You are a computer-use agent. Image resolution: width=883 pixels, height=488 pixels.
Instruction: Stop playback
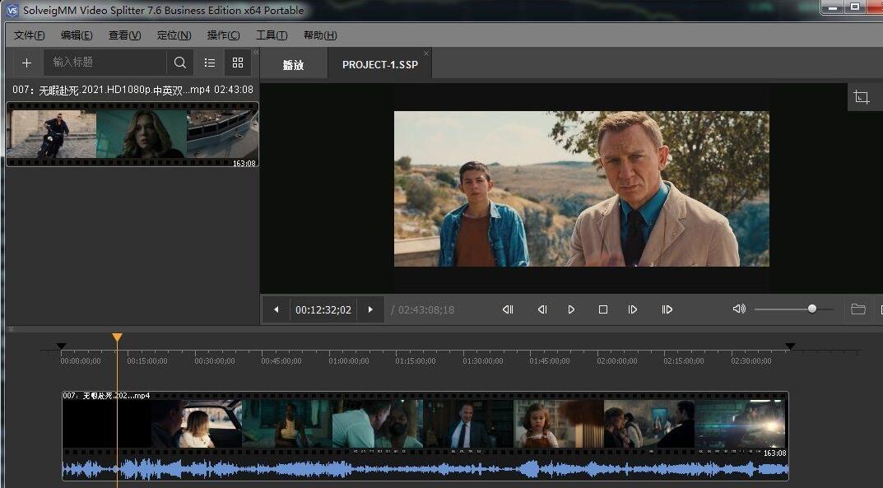tap(602, 309)
